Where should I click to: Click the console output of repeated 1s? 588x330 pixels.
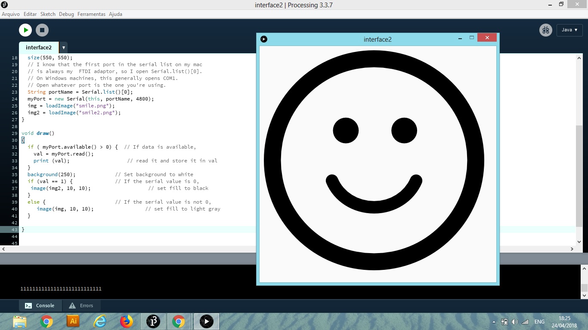point(61,289)
